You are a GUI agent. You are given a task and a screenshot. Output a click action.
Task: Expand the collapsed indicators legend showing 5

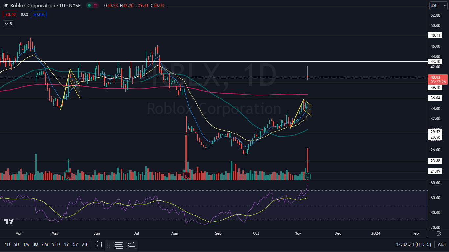8,24
